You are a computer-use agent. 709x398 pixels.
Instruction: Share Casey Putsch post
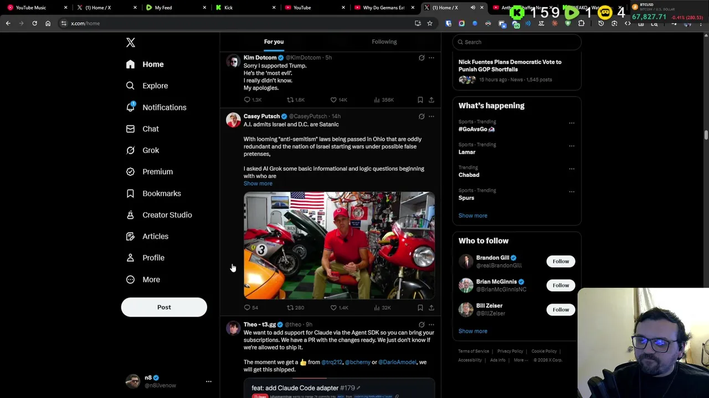[x=431, y=308]
